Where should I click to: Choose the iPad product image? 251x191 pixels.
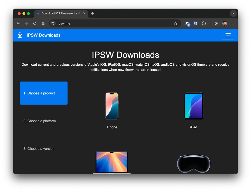click(194, 106)
